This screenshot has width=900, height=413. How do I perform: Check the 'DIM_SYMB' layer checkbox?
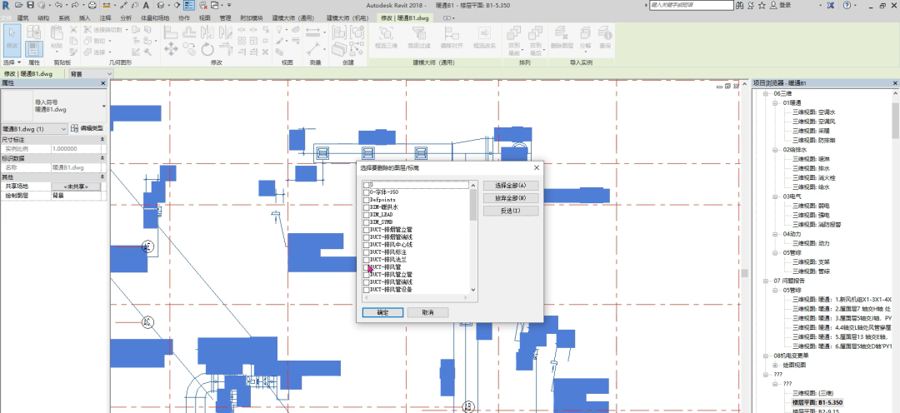click(x=366, y=222)
